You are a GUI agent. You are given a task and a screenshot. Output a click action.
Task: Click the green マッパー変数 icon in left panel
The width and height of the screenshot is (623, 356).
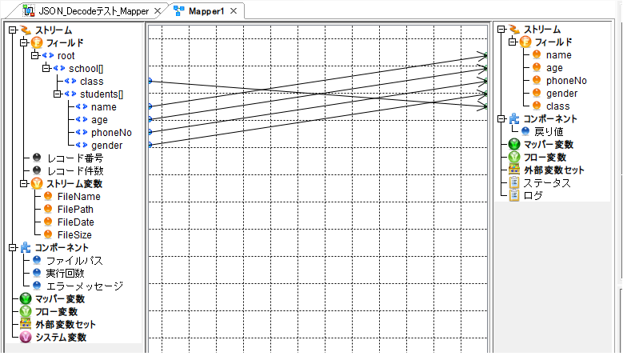pos(25,299)
